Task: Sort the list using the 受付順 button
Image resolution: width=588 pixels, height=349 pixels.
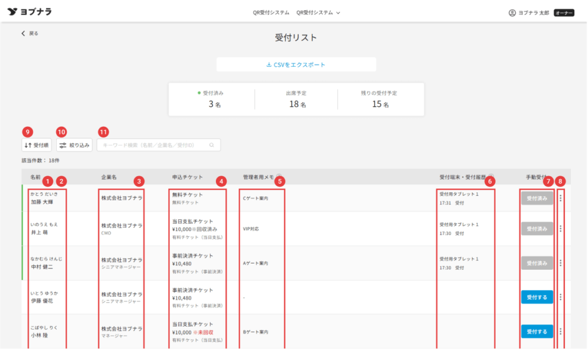Action: [37, 145]
